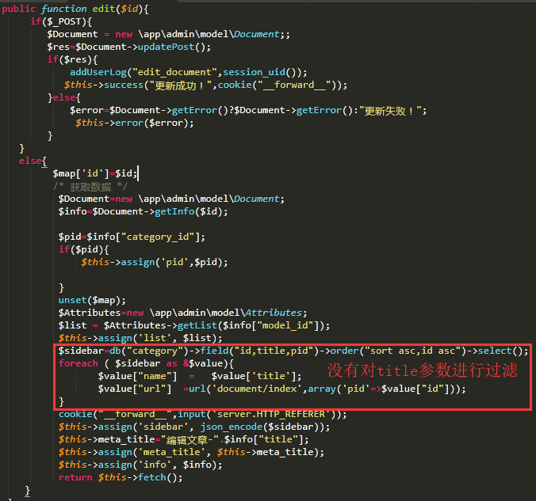
Task: Click the $this->success("更新成功！" line
Action: [x=205, y=85]
